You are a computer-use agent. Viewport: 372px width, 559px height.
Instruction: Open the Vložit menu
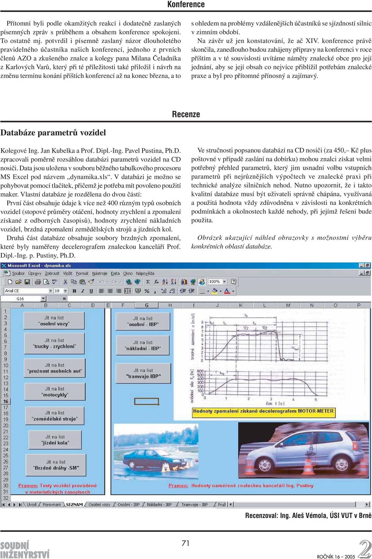coord(67,273)
